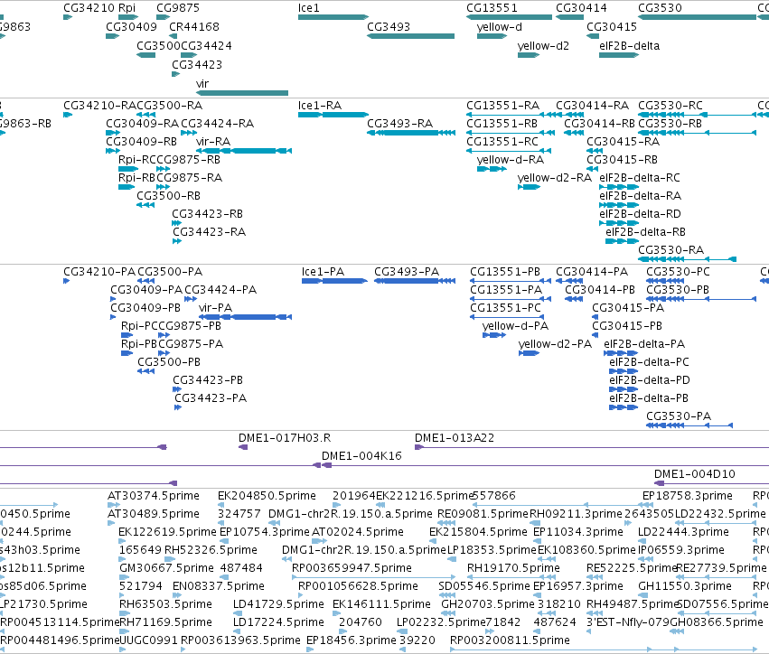Click the AT02024.5prime EST label
769x654 pixels.
pos(358,532)
